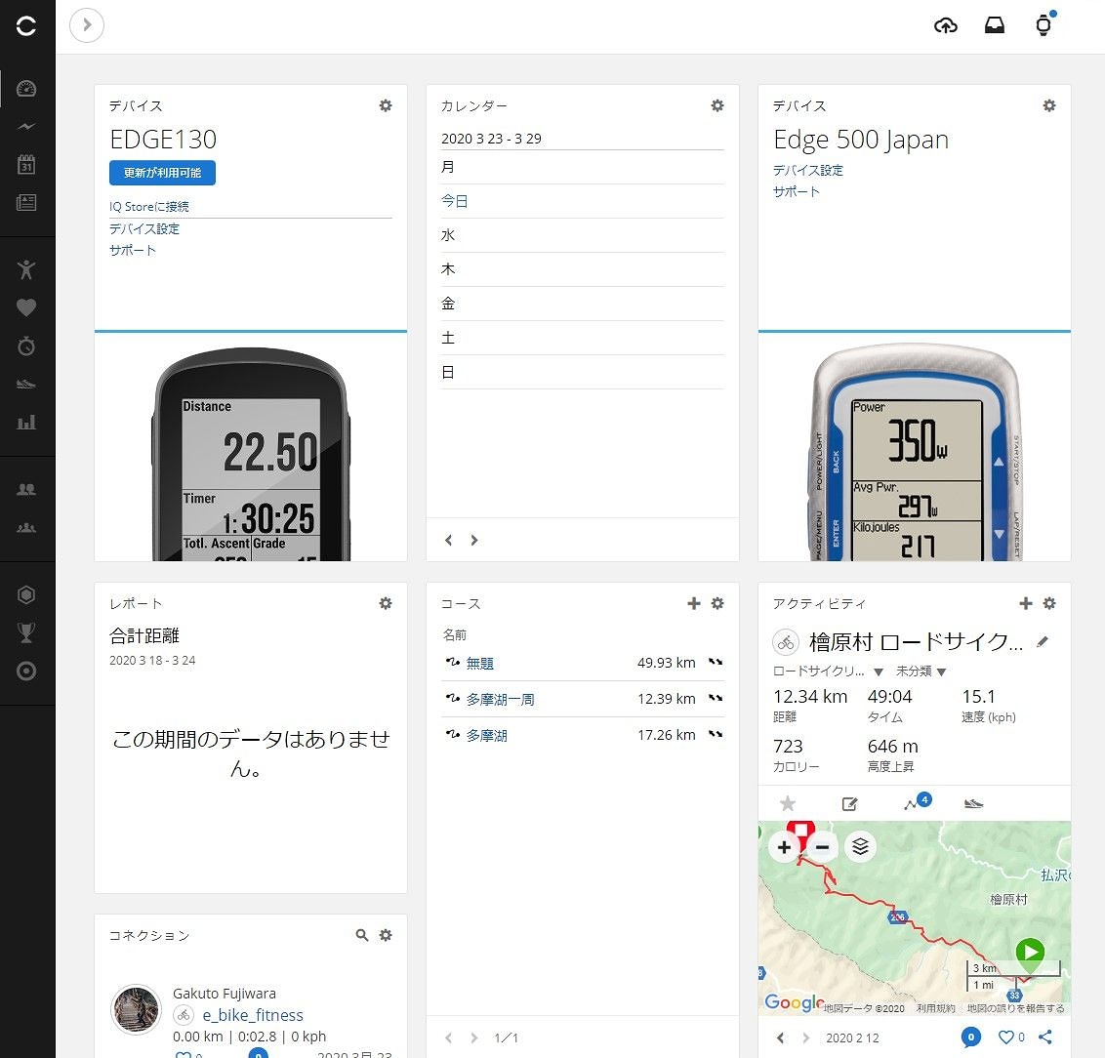This screenshot has height=1058, width=1105.
Task: Open settings gear of コネクション card
Action: (386, 935)
